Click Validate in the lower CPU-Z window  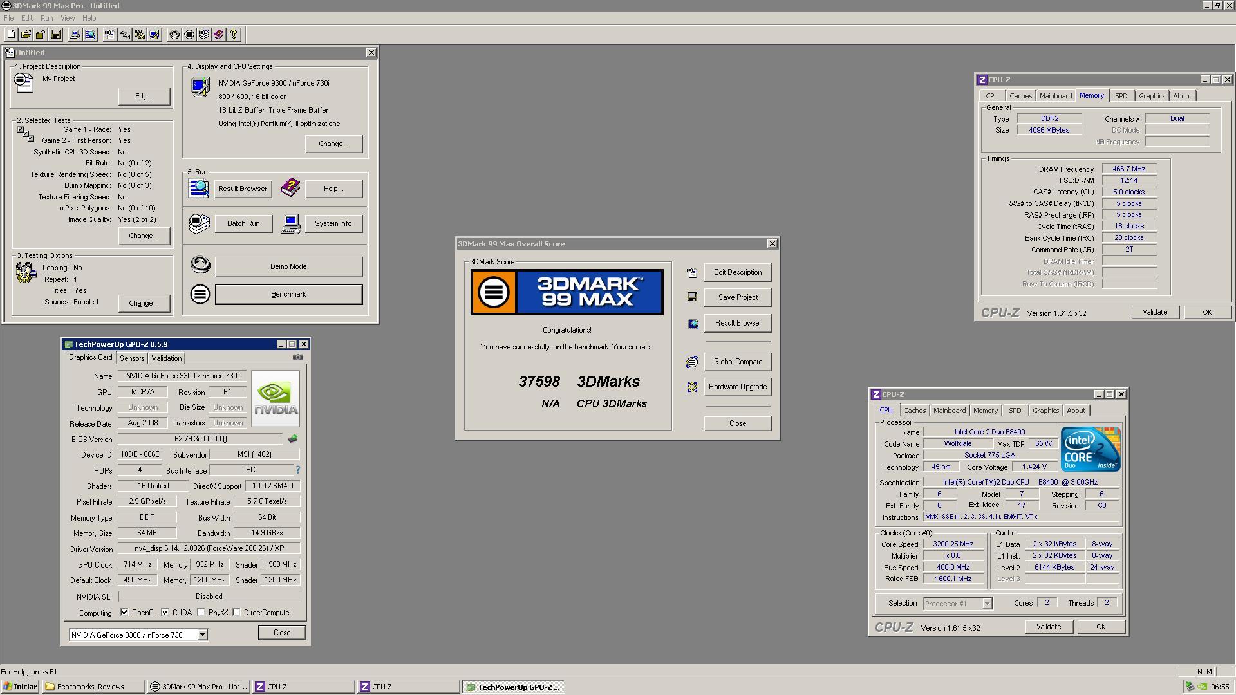(x=1049, y=627)
